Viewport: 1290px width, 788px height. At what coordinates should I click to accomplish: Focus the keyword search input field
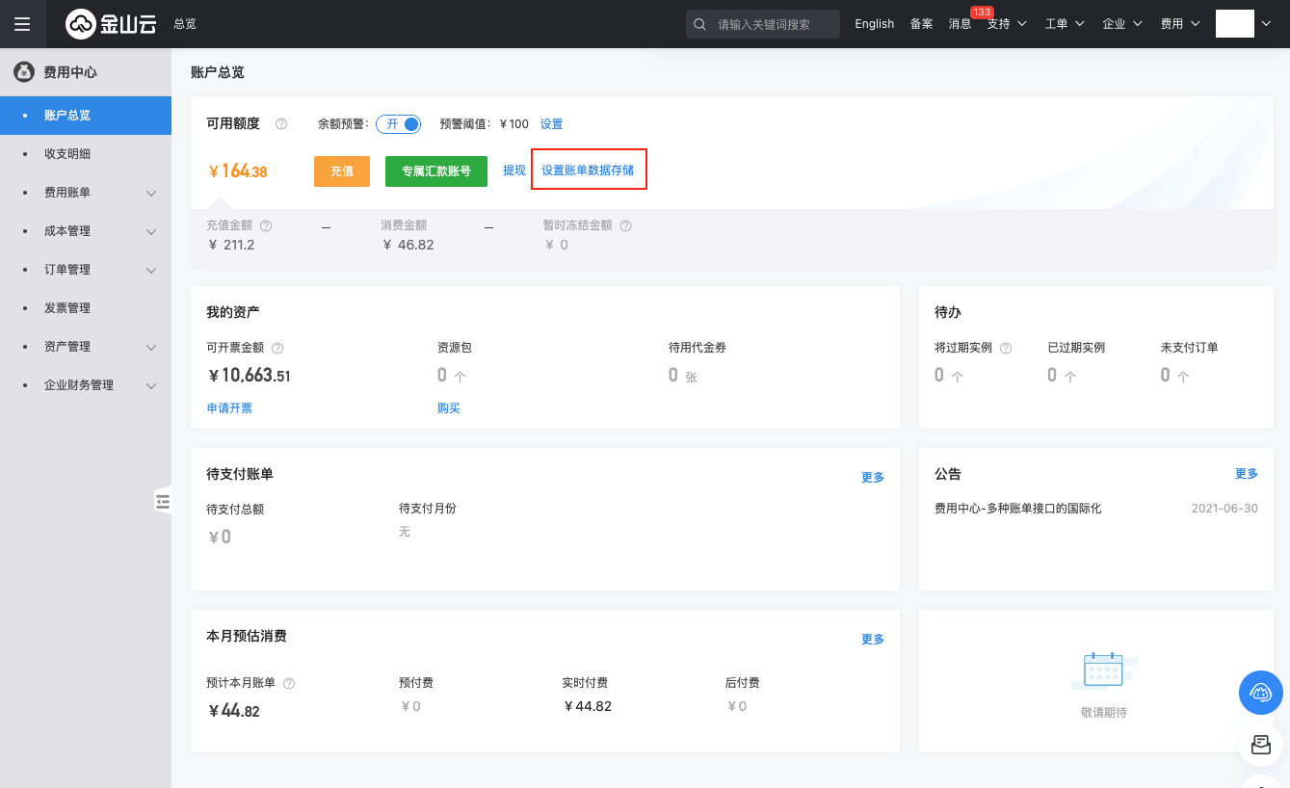[x=771, y=24]
